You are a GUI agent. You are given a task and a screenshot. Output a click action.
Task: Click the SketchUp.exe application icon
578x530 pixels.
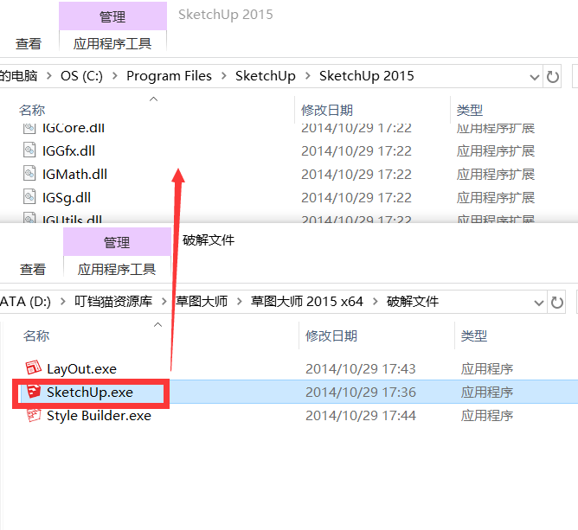click(x=34, y=392)
